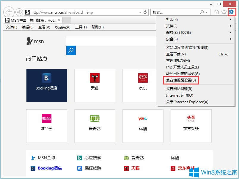This screenshot has height=179, width=239.
Task: Open Internet 选项 from the Tools menu
Action: pyautogui.click(x=179, y=95)
